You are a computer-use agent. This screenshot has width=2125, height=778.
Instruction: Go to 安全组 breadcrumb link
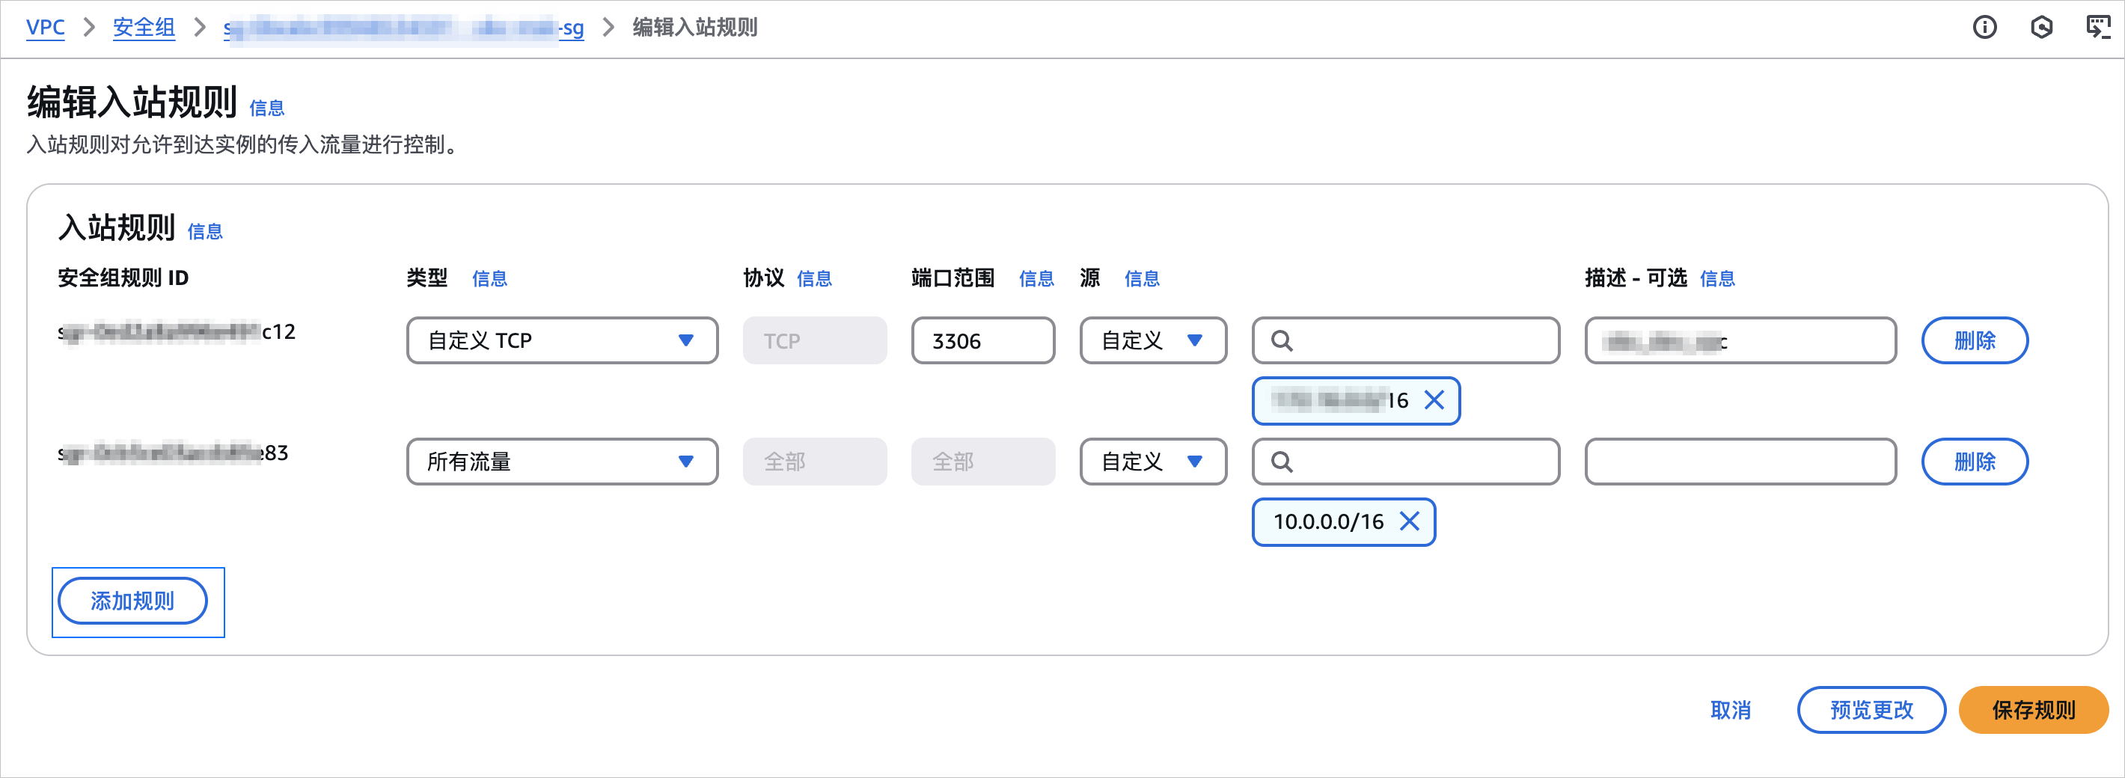pos(144,27)
